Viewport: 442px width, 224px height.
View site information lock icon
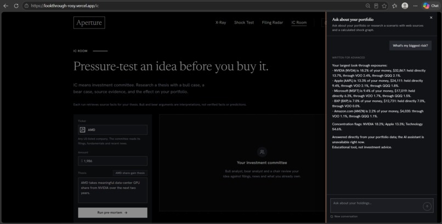pos(26,5)
